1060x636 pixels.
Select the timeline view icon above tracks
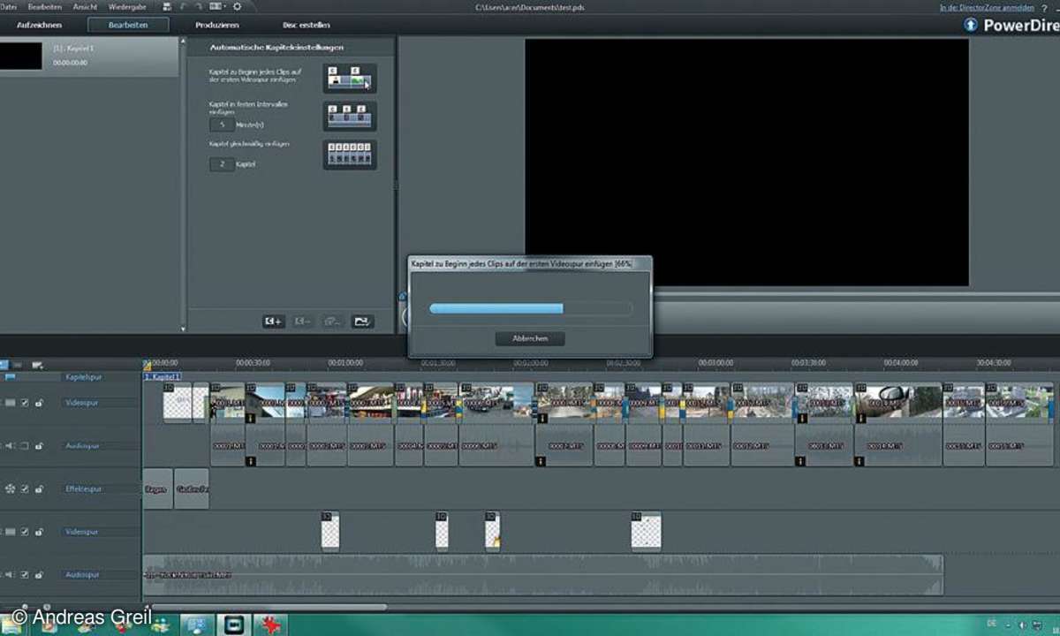pos(4,364)
